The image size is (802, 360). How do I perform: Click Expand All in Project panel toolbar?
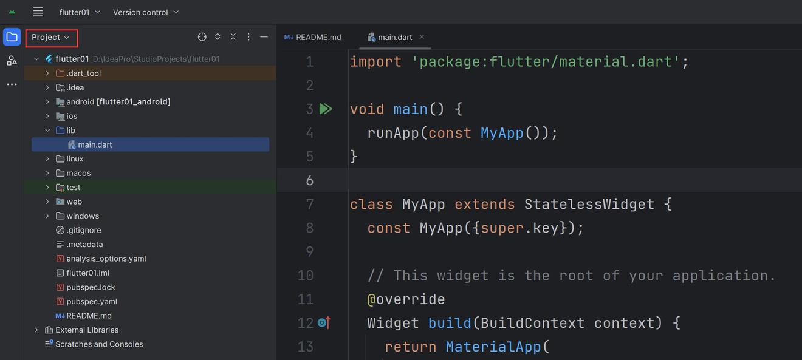(x=218, y=37)
